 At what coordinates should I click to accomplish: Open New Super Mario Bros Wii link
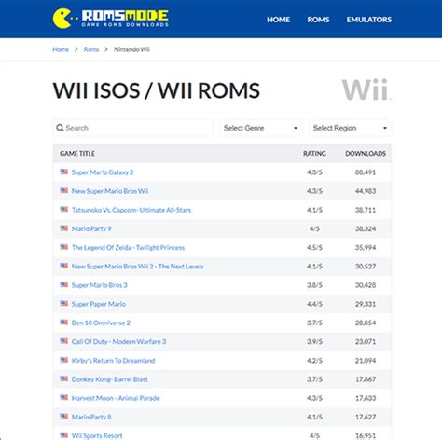(110, 191)
